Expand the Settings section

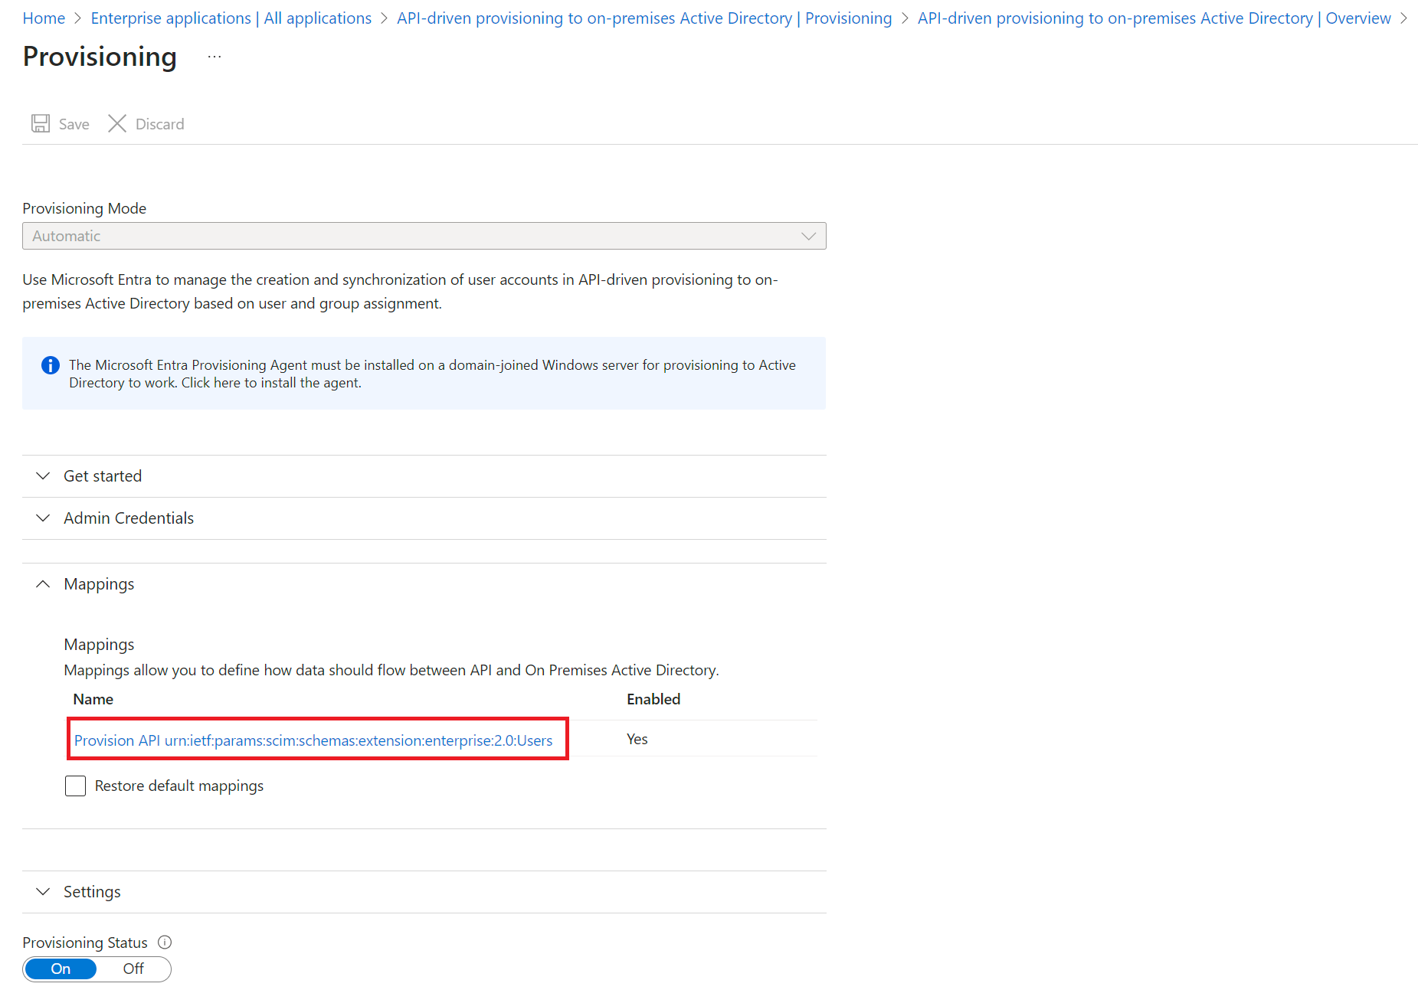coord(92,892)
